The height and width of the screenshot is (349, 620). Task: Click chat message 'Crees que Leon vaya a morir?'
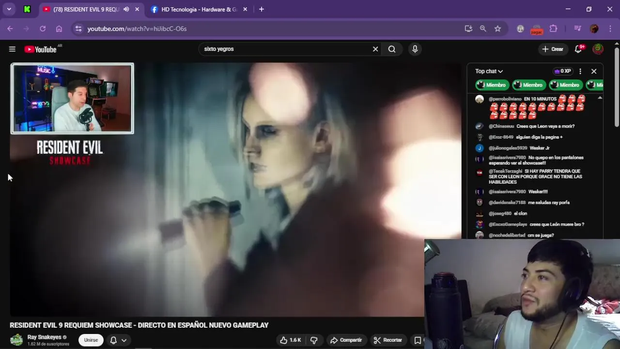click(x=545, y=126)
